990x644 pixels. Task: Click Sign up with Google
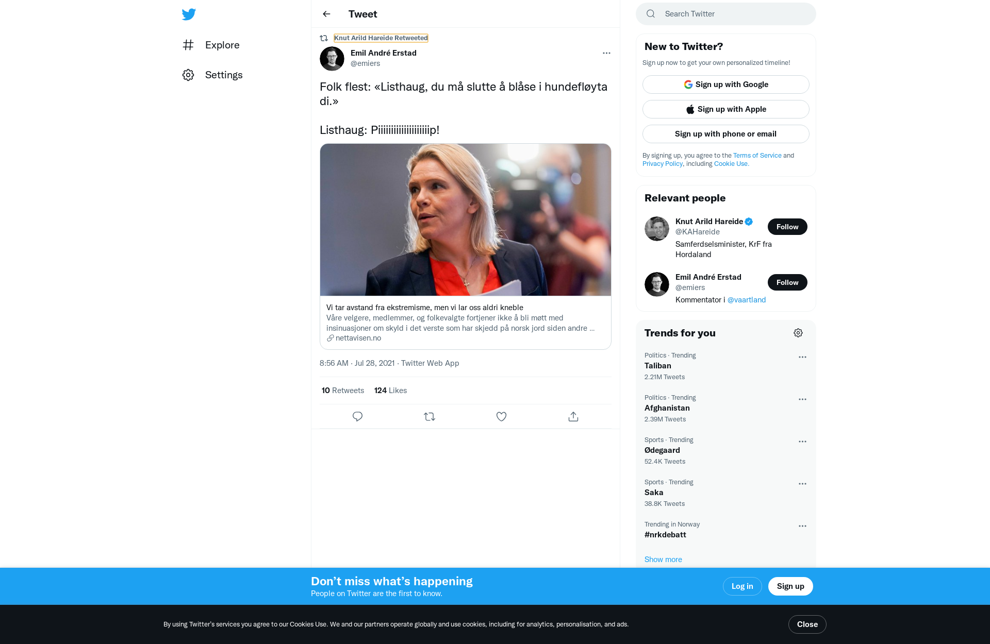725,84
